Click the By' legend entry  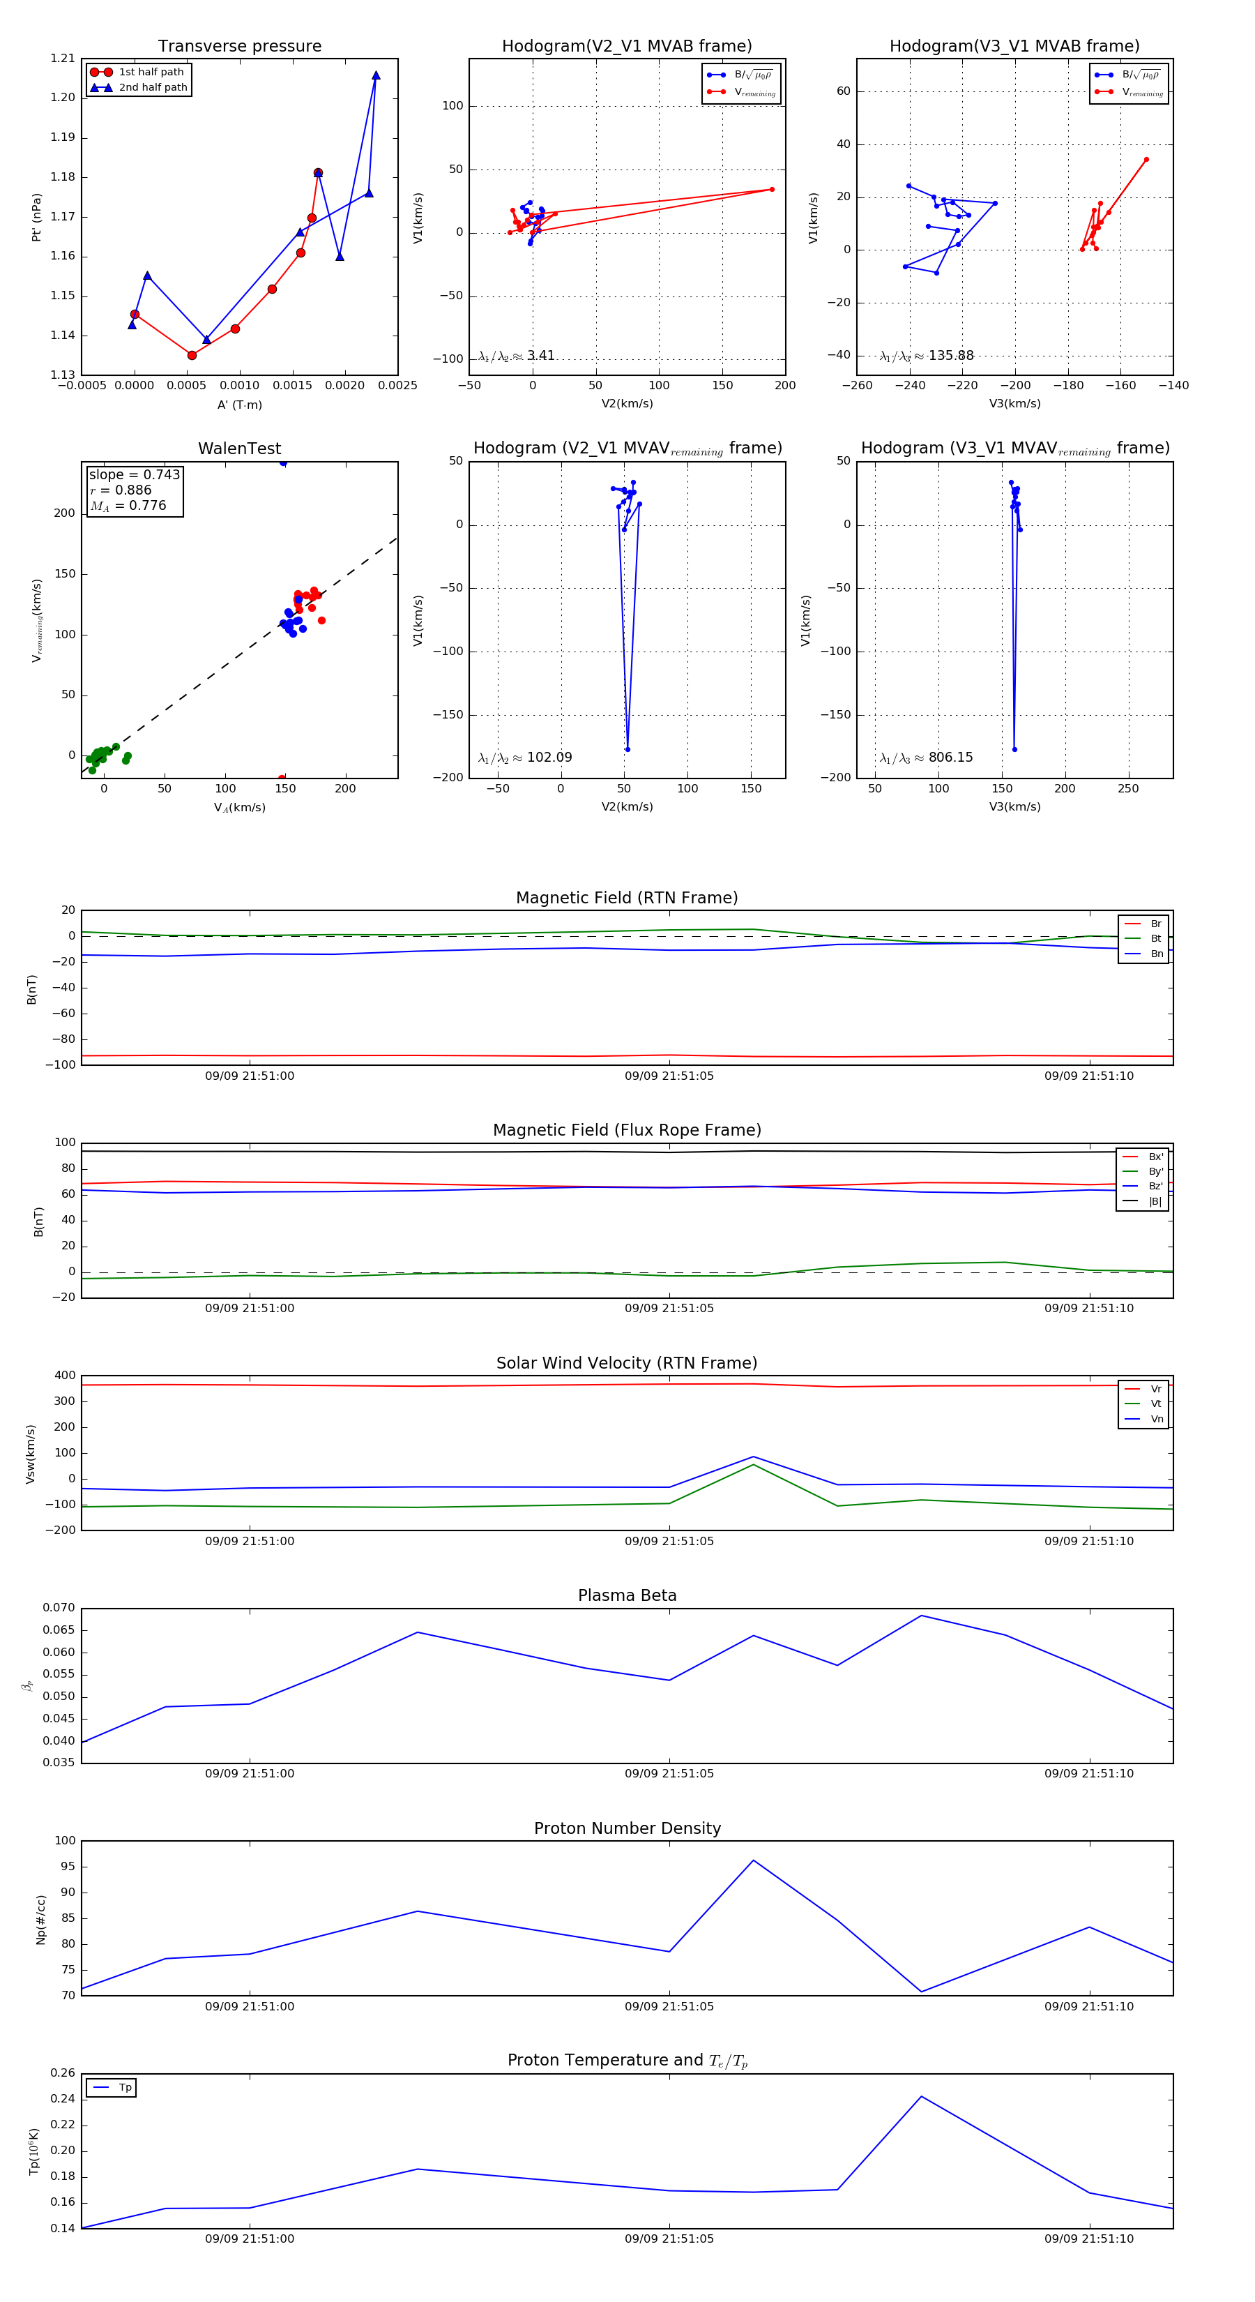(x=1143, y=1171)
